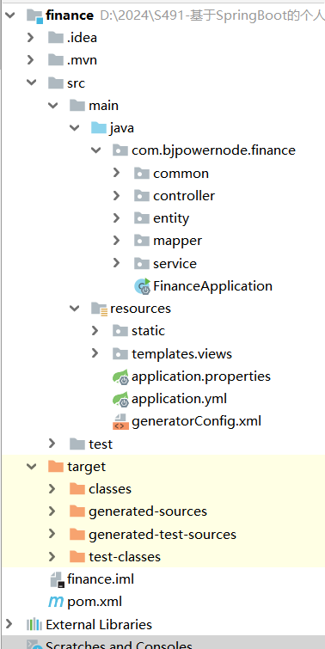
Task: Click the resources root folder icon
Action: pyautogui.click(x=100, y=309)
